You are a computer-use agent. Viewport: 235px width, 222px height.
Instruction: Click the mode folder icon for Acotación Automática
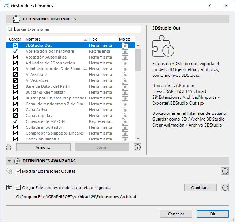click(125, 57)
